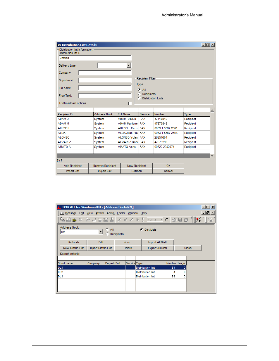
Task: Click the Short name column header
Action: click(x=72, y=263)
